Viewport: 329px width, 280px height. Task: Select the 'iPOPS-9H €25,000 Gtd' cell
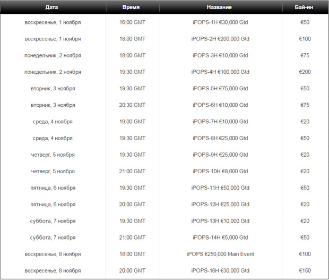221,155
